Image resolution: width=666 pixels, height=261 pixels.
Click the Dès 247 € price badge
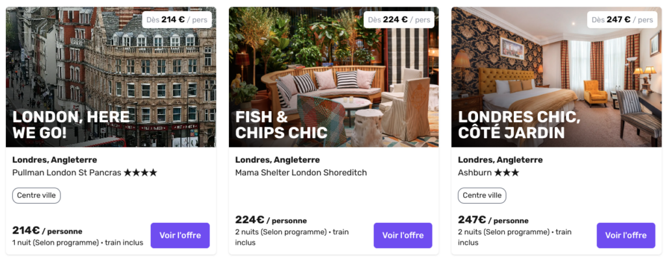(622, 19)
